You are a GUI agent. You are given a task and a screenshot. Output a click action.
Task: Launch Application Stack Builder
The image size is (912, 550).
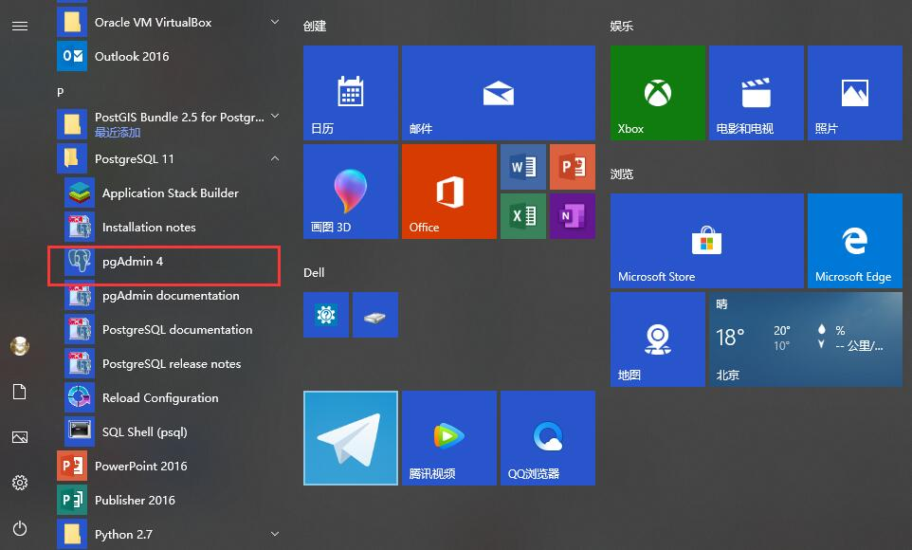coord(173,193)
